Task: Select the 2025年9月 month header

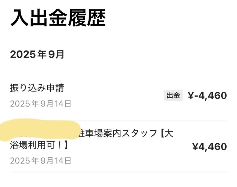Action: coord(37,55)
